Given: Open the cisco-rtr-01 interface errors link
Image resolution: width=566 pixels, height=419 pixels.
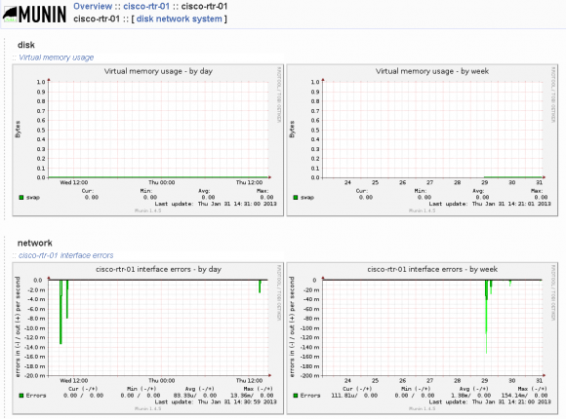Looking at the screenshot, I should click(x=65, y=255).
